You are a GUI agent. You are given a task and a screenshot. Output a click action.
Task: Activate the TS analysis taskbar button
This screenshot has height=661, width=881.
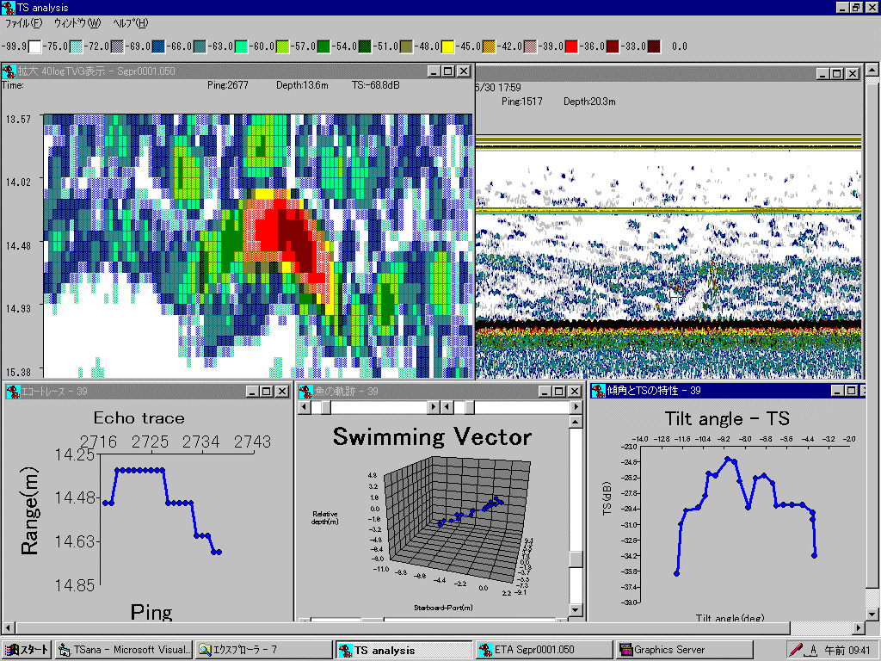(404, 651)
